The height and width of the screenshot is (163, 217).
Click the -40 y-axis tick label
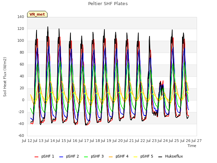21,124
